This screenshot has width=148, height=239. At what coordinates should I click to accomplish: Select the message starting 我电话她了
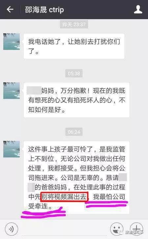[x=74, y=46]
